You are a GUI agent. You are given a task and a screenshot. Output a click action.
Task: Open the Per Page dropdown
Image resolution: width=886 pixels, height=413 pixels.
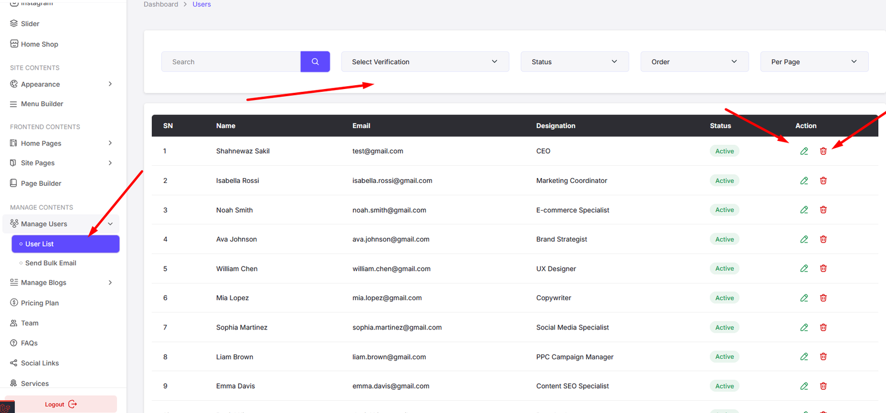pos(814,62)
